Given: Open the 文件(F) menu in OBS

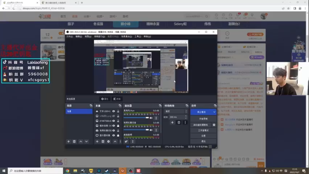Looking at the screenshot, I should [70, 36].
